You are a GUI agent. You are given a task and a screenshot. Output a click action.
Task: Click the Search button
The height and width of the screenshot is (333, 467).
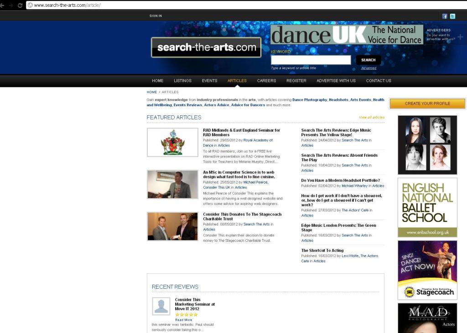(x=368, y=60)
